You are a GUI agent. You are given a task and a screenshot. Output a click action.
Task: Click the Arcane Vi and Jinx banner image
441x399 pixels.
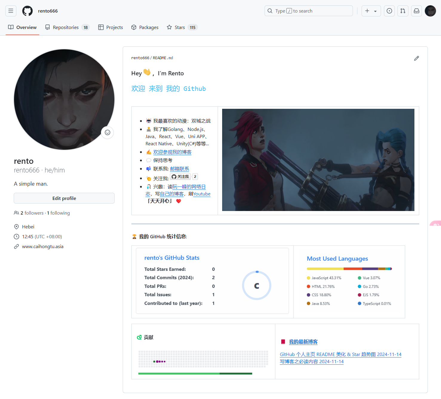click(318, 160)
